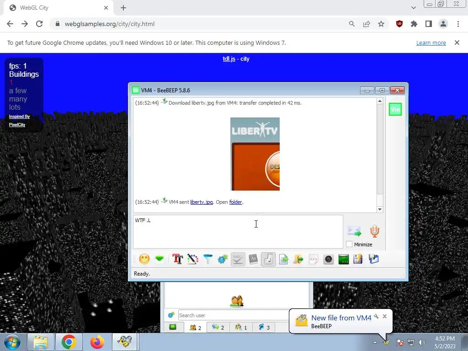Click the address bar URL
Image resolution: width=468 pixels, height=351 pixels.
click(x=110, y=24)
